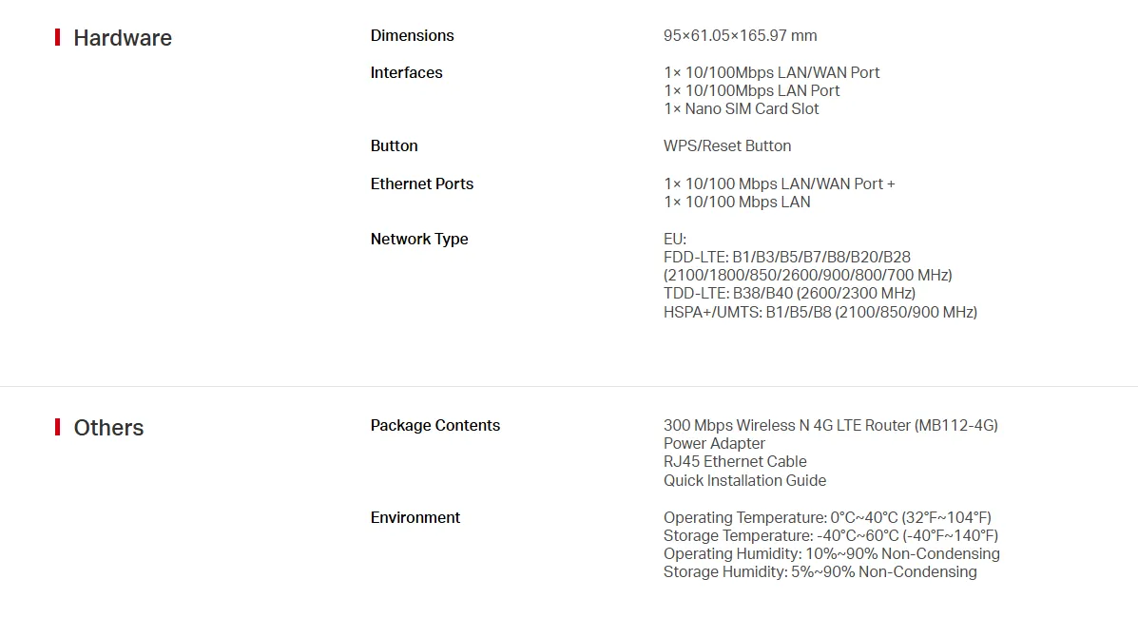Select the Dimensions label
The width and height of the screenshot is (1138, 637).
point(412,36)
